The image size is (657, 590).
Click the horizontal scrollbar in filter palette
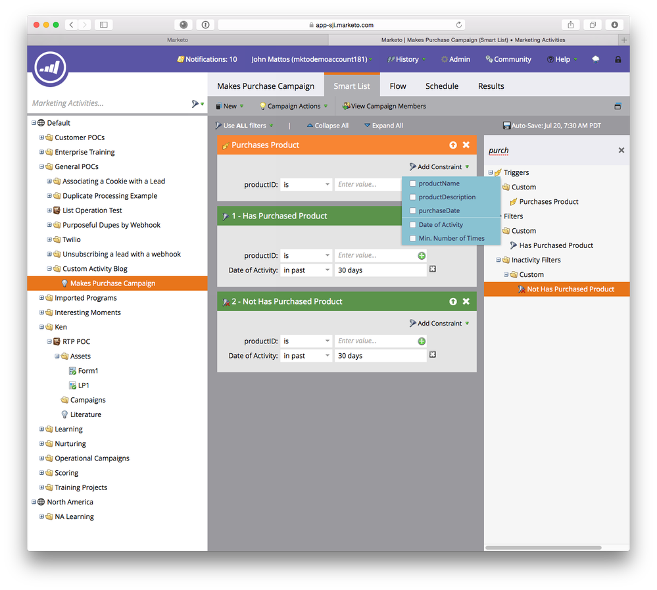tap(543, 547)
